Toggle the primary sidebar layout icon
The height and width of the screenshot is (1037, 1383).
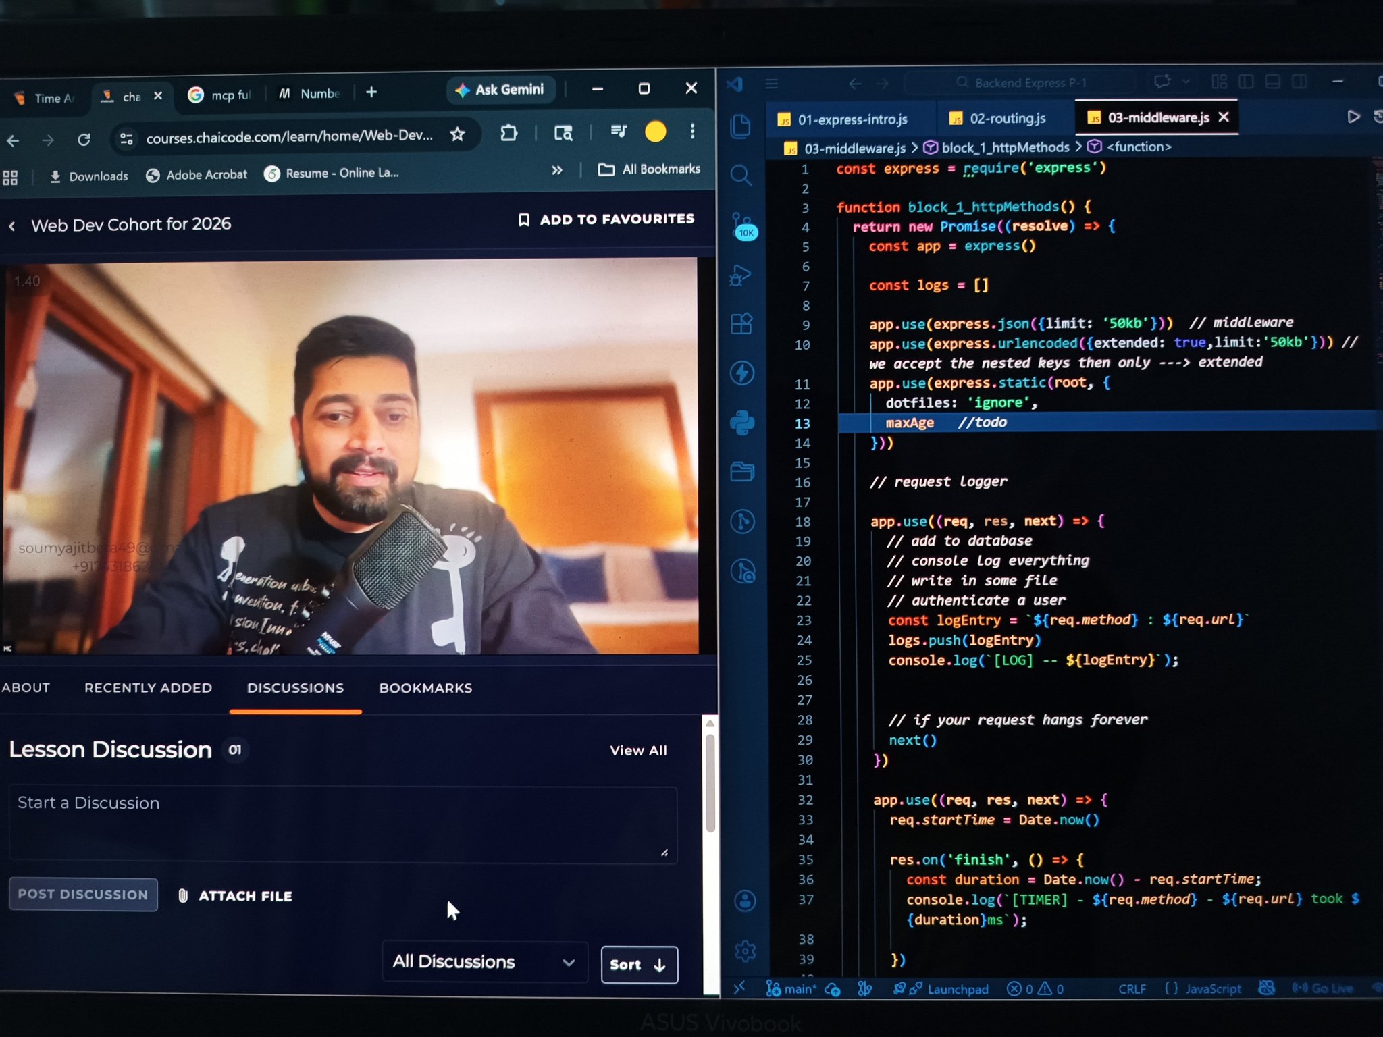coord(1246,82)
